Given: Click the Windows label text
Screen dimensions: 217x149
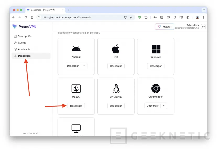Looking at the screenshot, I should [156, 57].
